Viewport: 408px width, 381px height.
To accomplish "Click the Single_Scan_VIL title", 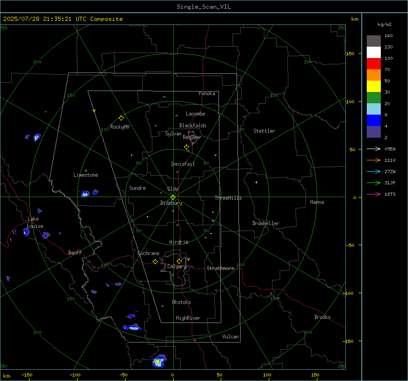I will pos(204,7).
